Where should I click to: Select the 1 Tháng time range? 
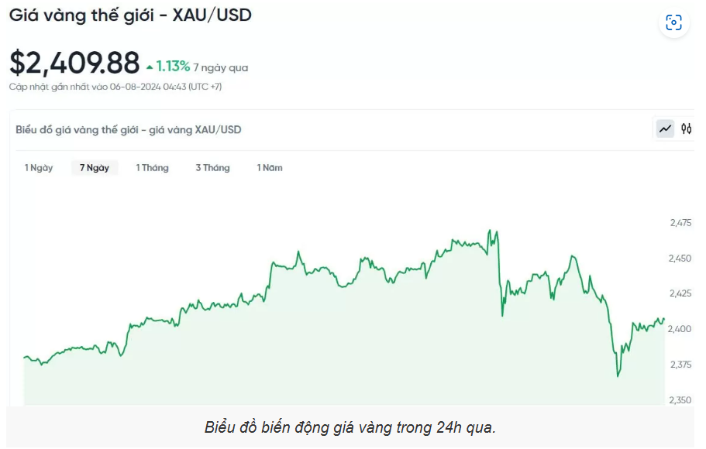(152, 168)
